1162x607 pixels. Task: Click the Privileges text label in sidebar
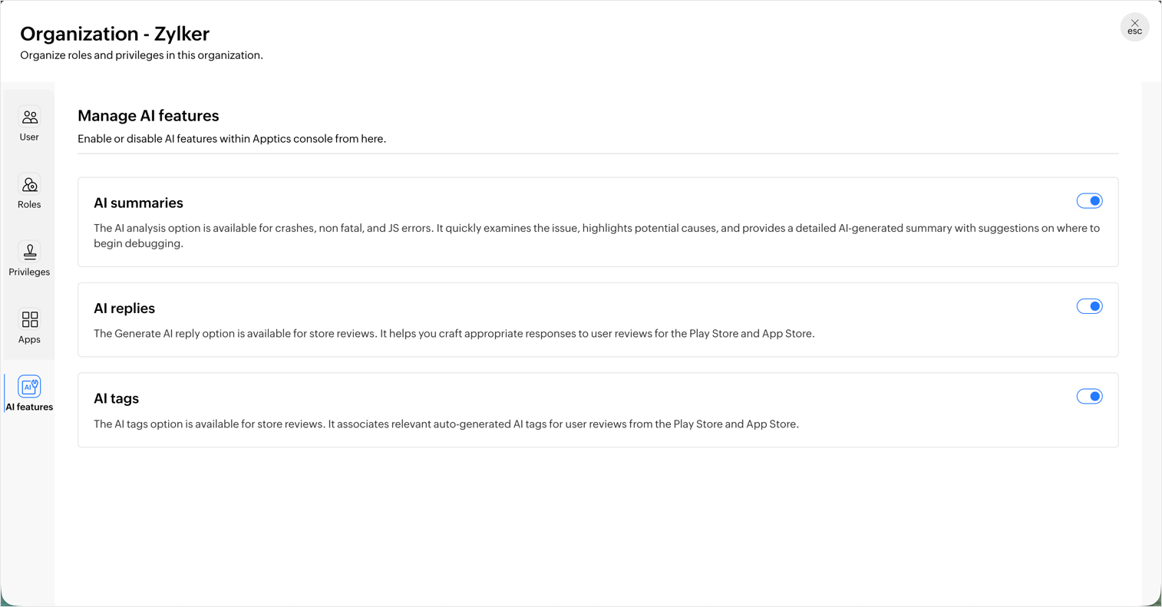(29, 272)
